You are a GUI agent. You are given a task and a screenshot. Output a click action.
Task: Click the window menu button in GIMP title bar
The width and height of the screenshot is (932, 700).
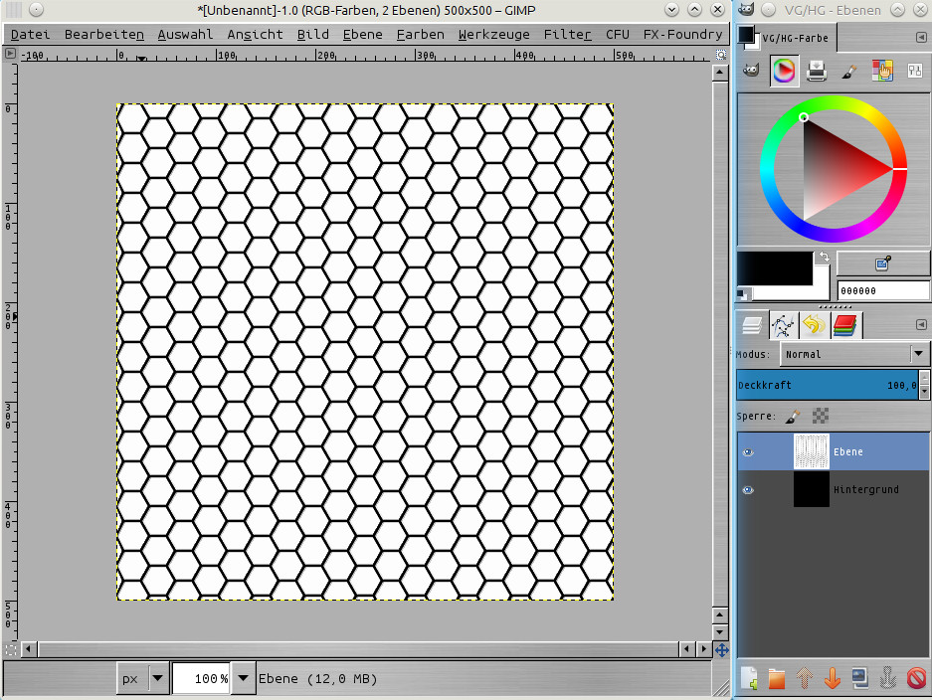(x=36, y=10)
